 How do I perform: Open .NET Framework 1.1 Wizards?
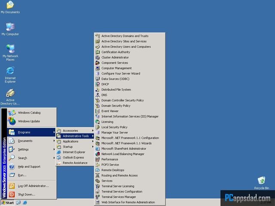coord(130,143)
